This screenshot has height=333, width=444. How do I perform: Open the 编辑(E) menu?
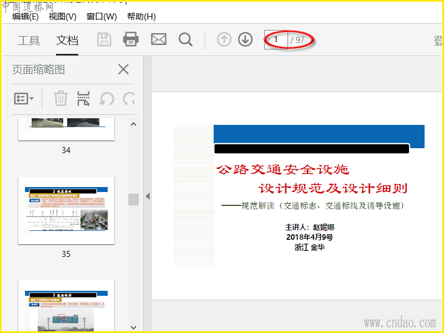25,17
